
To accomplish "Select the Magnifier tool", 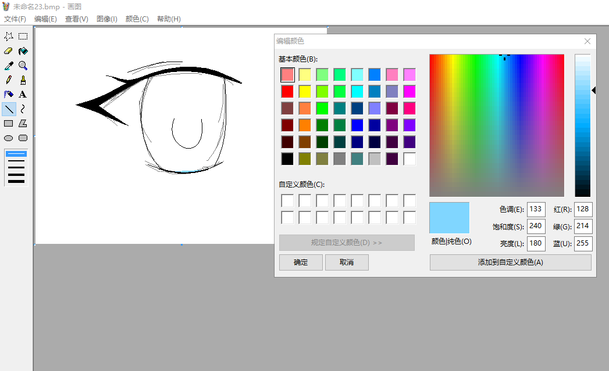I will [23, 66].
